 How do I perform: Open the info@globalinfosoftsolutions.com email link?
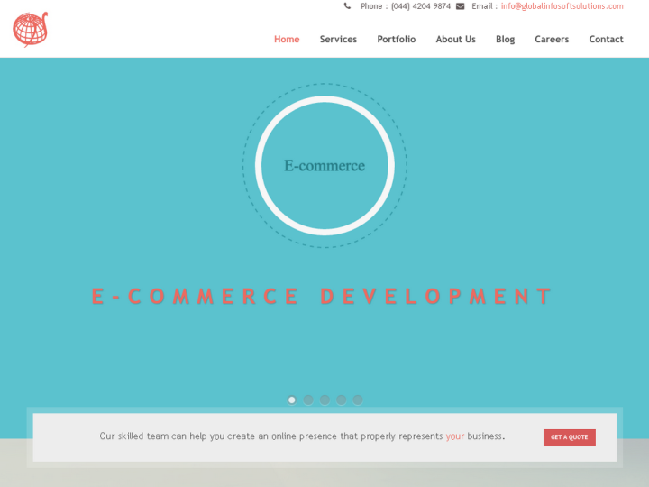[562, 6]
